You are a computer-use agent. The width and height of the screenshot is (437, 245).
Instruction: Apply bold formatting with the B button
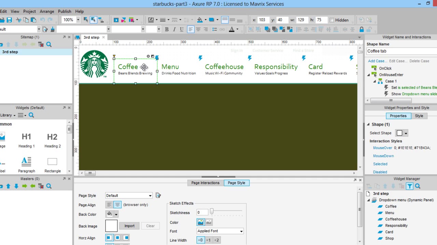[167, 29]
